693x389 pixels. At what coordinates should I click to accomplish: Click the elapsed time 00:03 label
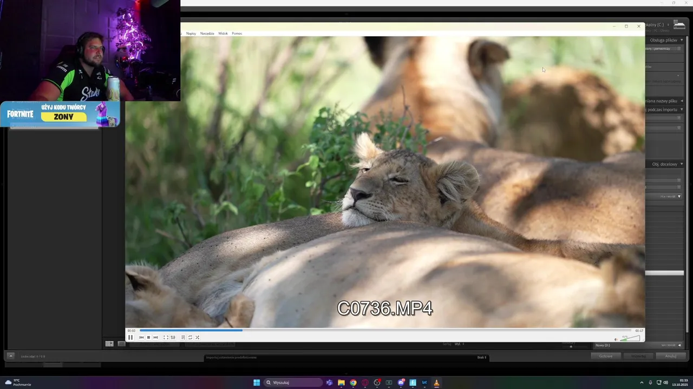(x=132, y=331)
